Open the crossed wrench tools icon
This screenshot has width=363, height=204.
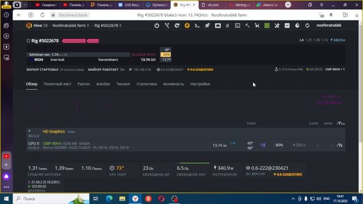[277, 25]
